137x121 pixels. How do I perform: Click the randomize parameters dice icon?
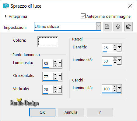point(118,27)
